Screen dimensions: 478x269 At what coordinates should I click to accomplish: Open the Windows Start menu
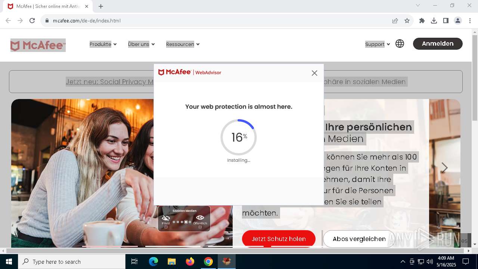[9, 262]
